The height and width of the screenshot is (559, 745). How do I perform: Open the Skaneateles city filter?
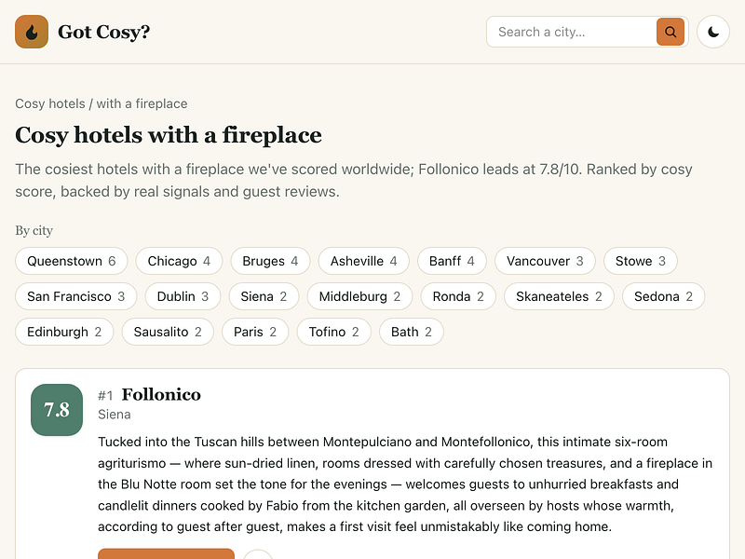pos(560,296)
